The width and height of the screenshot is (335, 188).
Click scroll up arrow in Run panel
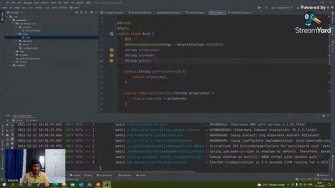pyautogui.click(x=12, y=125)
